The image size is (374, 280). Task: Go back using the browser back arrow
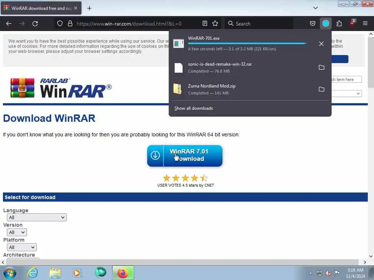(9, 24)
